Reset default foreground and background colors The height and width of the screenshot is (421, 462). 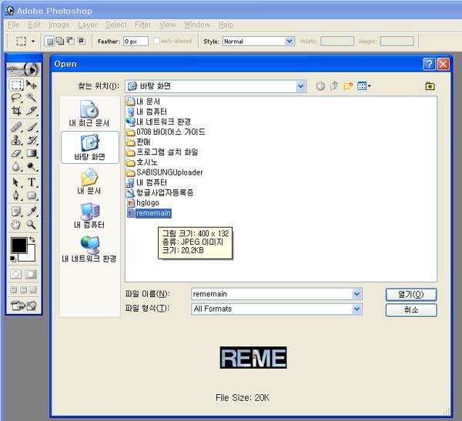point(13,259)
